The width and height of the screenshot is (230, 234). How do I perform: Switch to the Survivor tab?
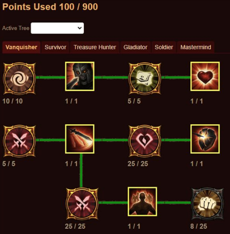pyautogui.click(x=55, y=47)
